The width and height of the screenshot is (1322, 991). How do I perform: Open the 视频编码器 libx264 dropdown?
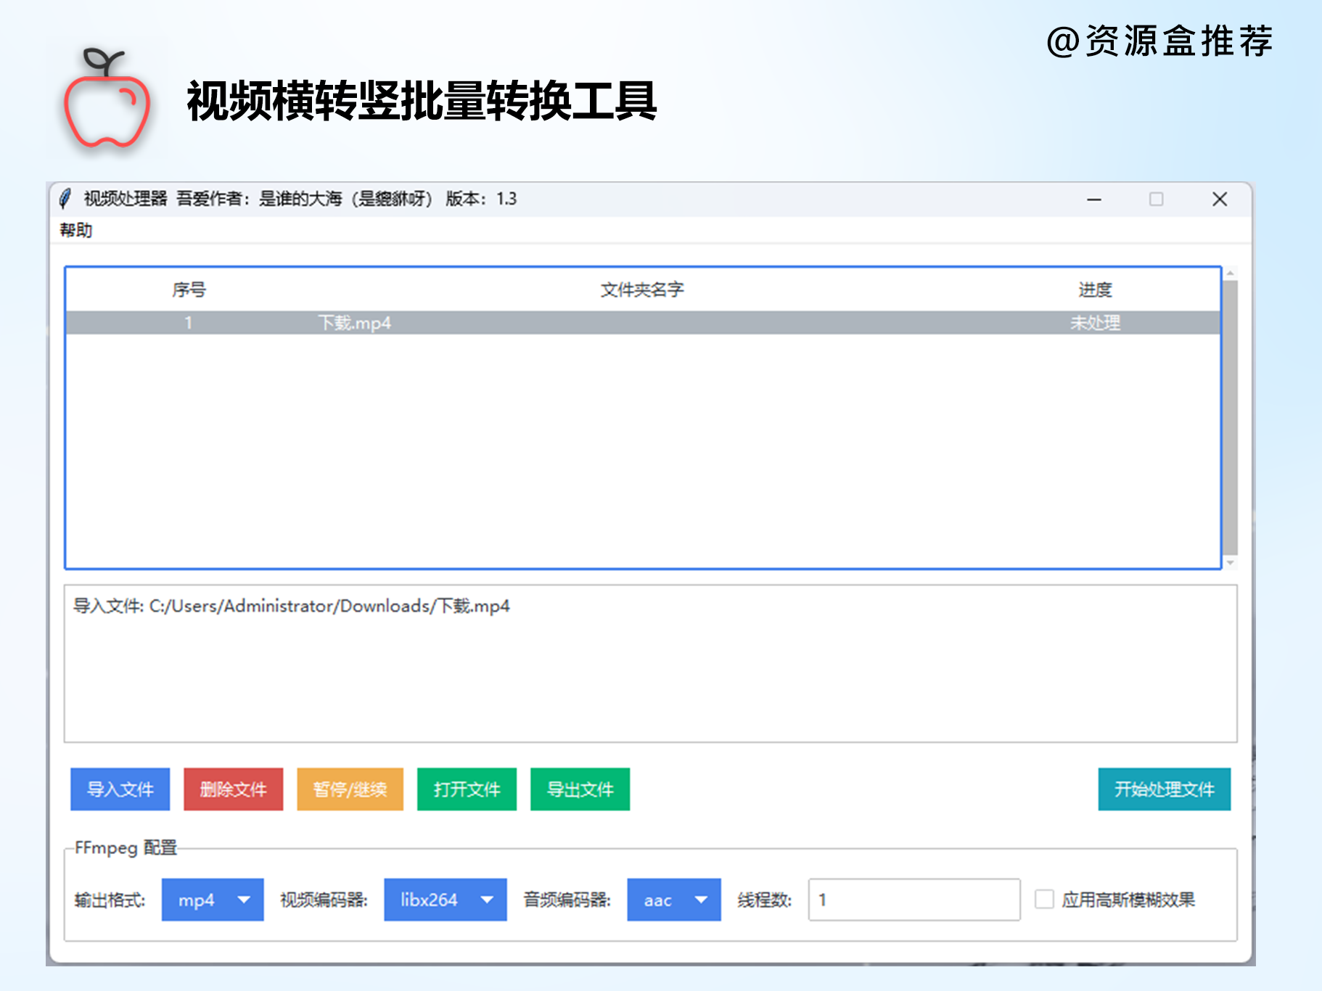coord(446,900)
